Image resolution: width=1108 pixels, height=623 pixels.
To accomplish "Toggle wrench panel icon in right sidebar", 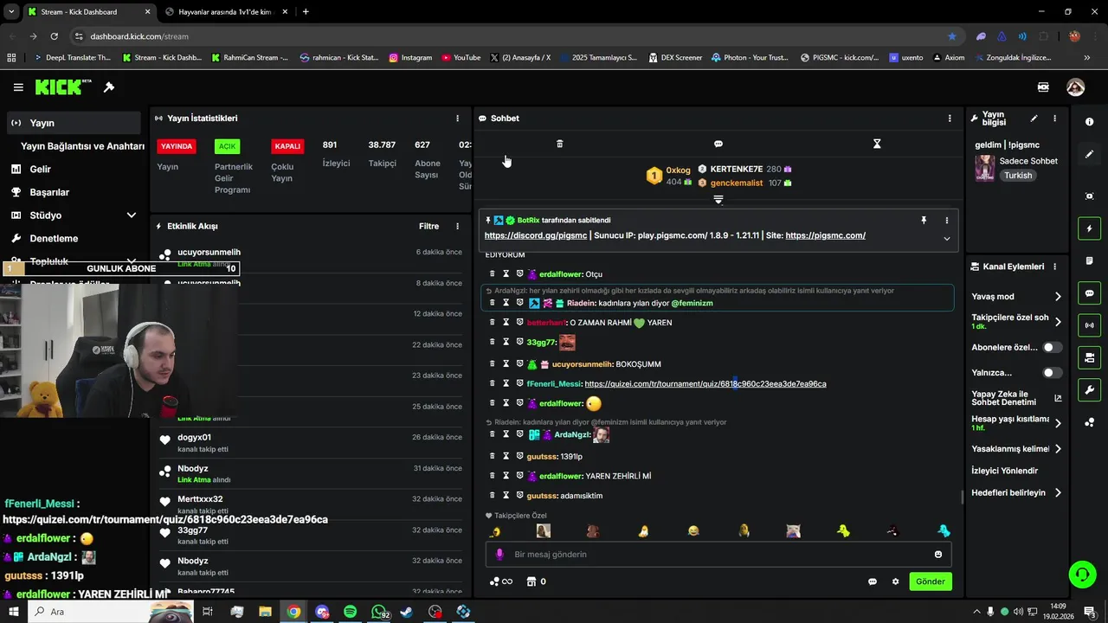I will [x=1089, y=390].
